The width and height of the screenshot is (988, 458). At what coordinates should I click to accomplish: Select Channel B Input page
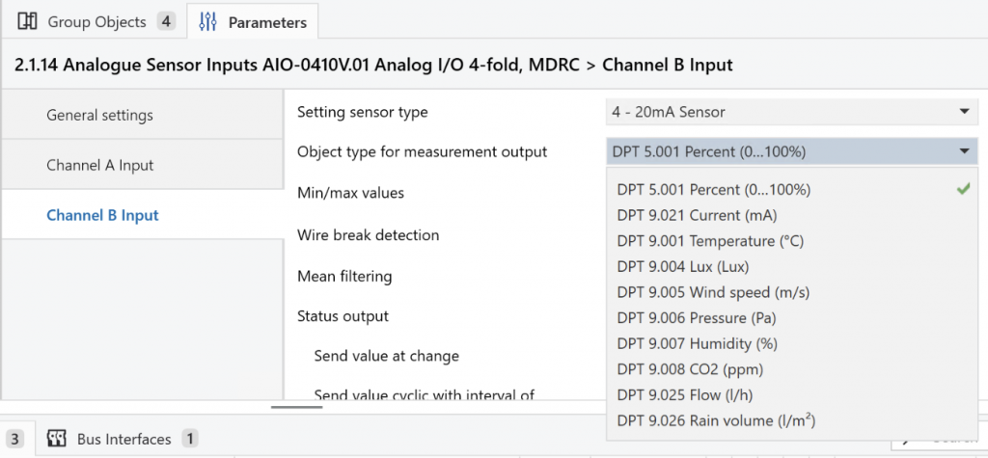(102, 216)
